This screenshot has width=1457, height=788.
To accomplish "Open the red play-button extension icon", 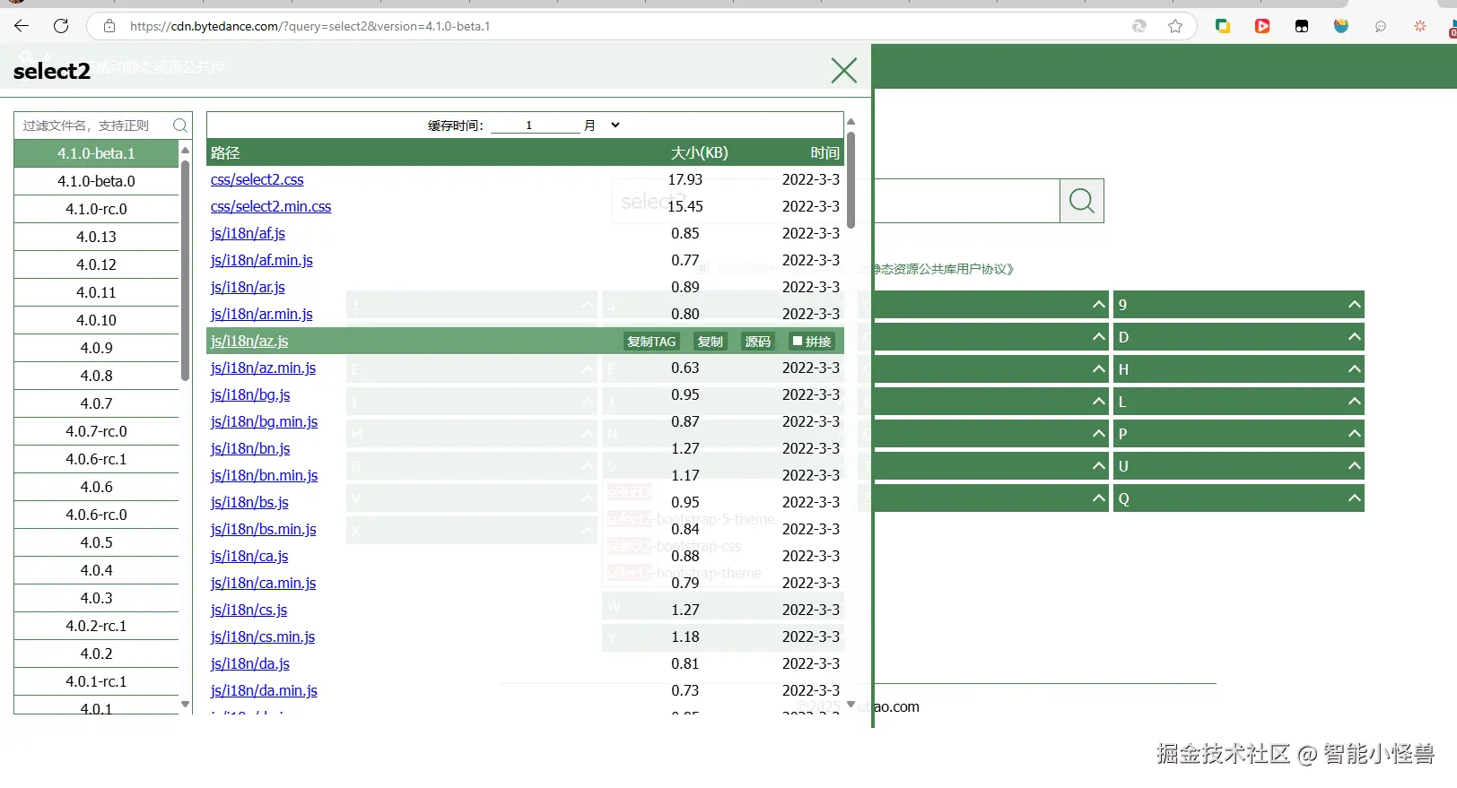I will [1262, 26].
